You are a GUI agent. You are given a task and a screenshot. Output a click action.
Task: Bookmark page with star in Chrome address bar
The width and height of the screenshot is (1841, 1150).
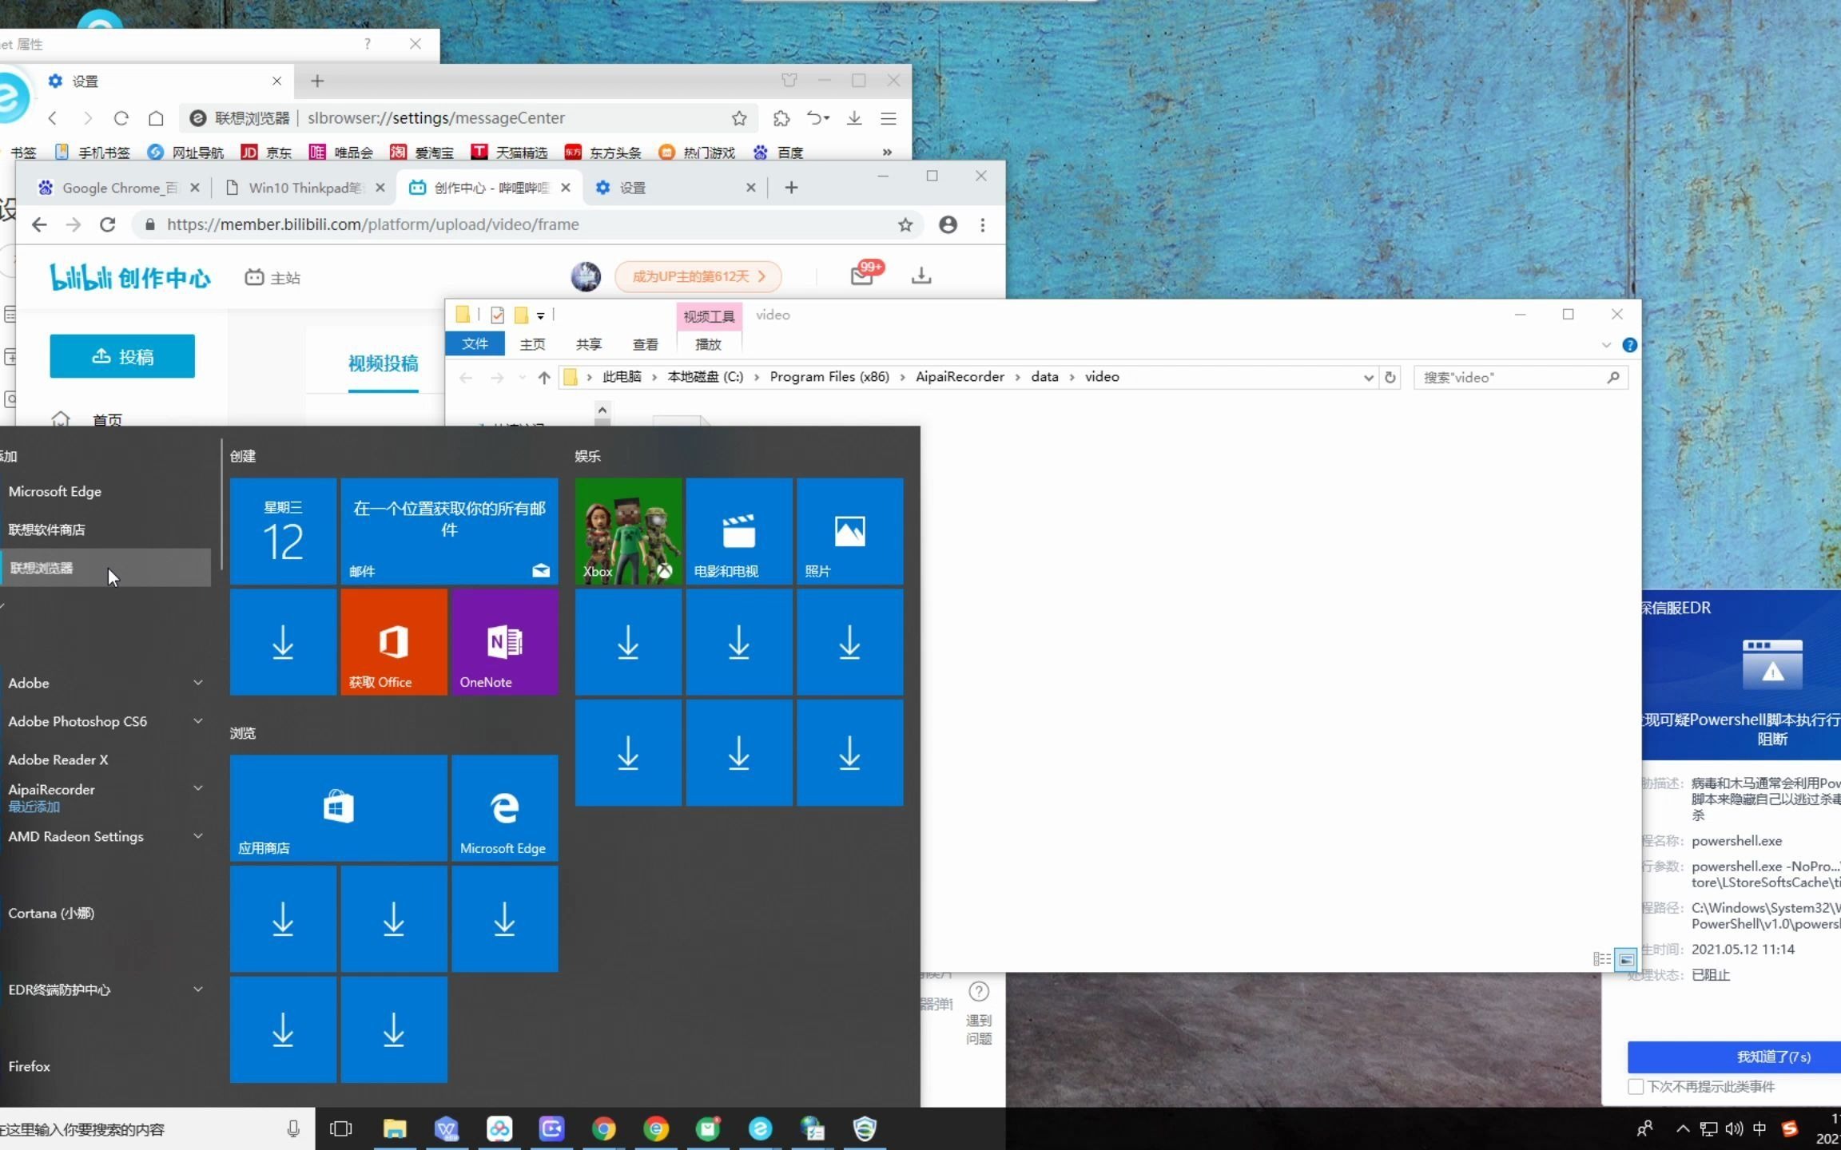pyautogui.click(x=905, y=224)
